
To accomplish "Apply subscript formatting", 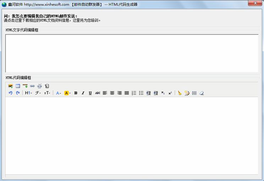I will pos(163,93).
